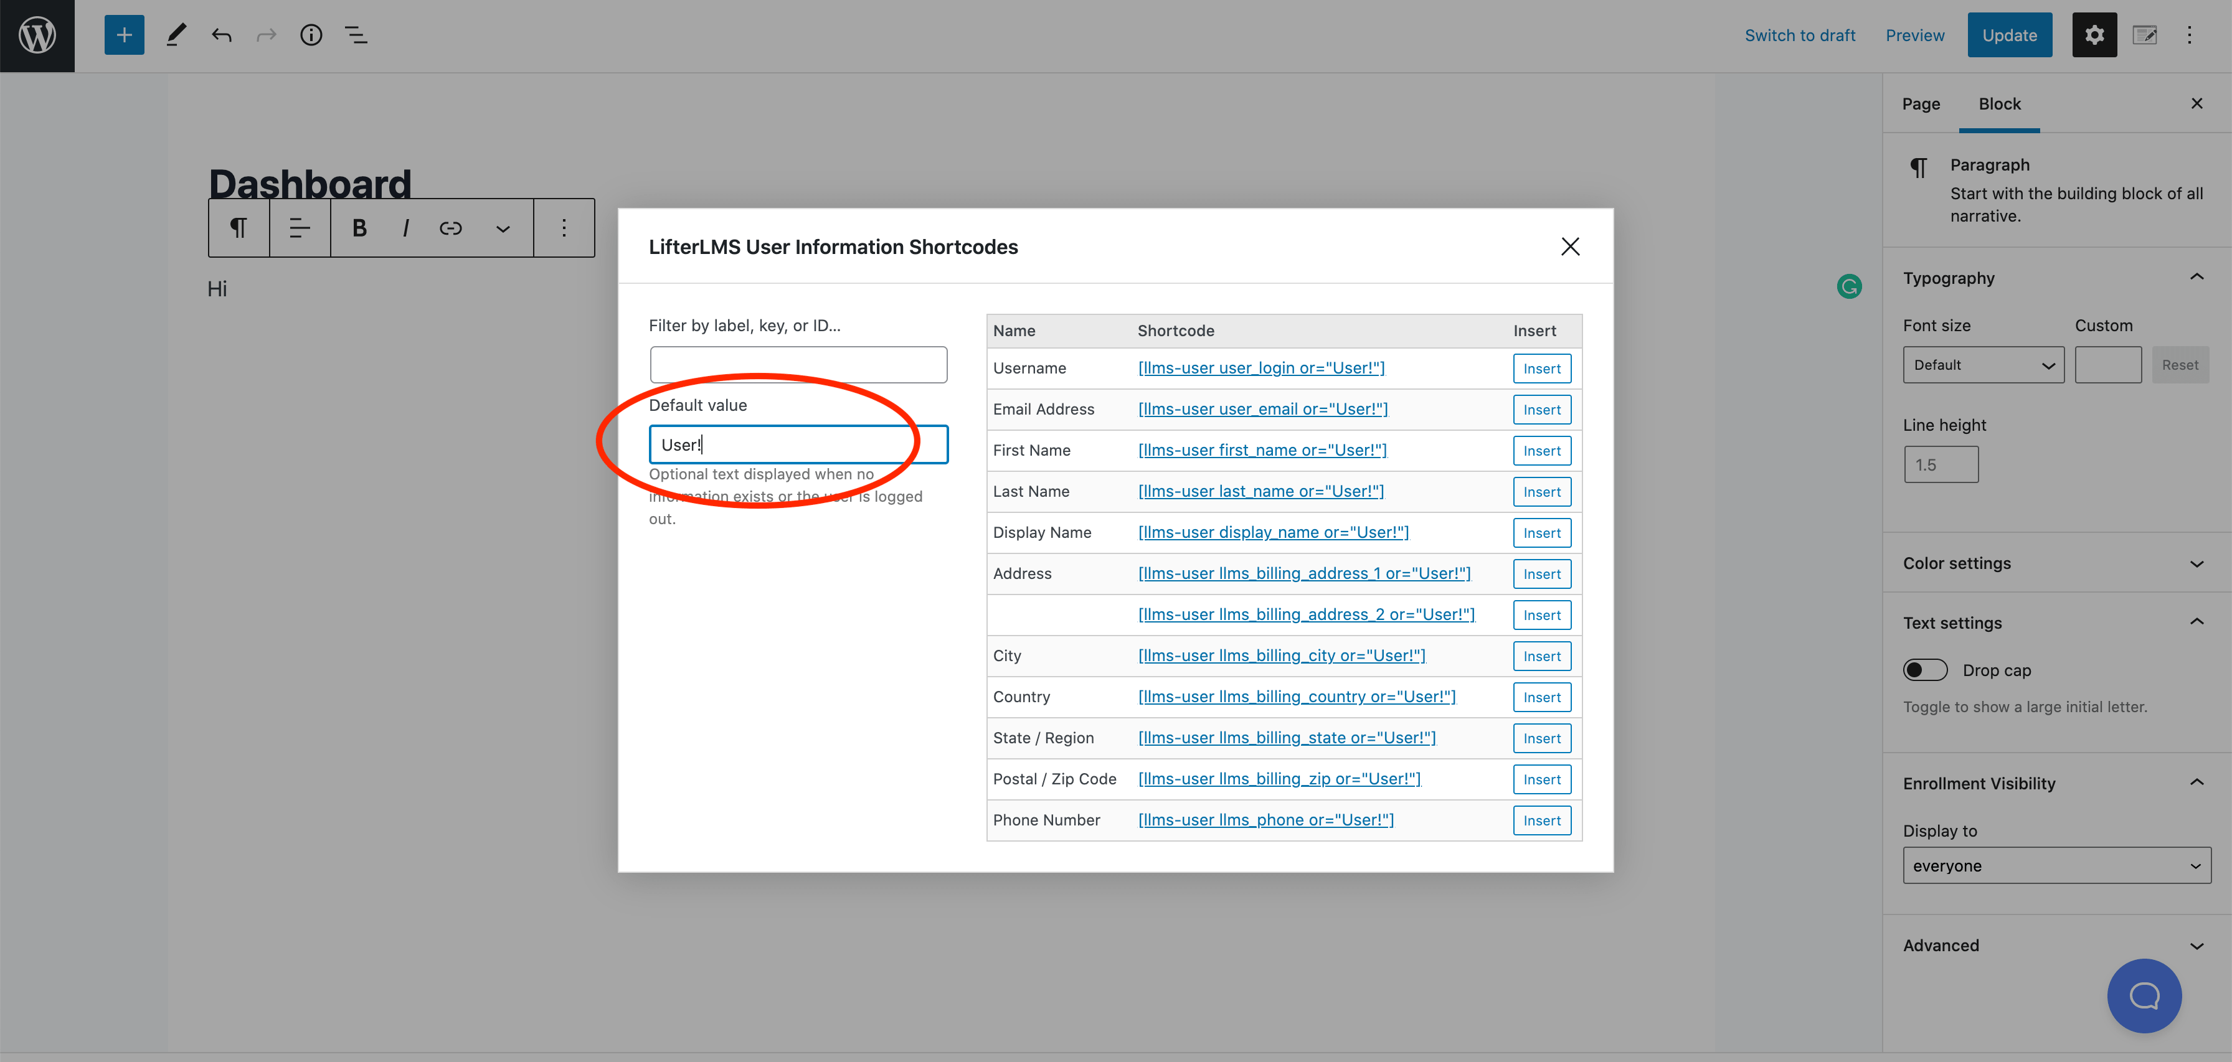2232x1062 pixels.
Task: Insert the Phone Number shortcode
Action: click(1541, 820)
